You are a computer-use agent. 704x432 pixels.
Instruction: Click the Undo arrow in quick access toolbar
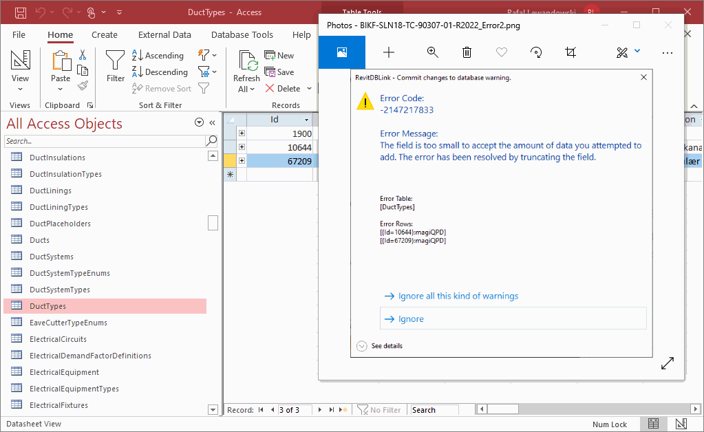pyautogui.click(x=41, y=12)
